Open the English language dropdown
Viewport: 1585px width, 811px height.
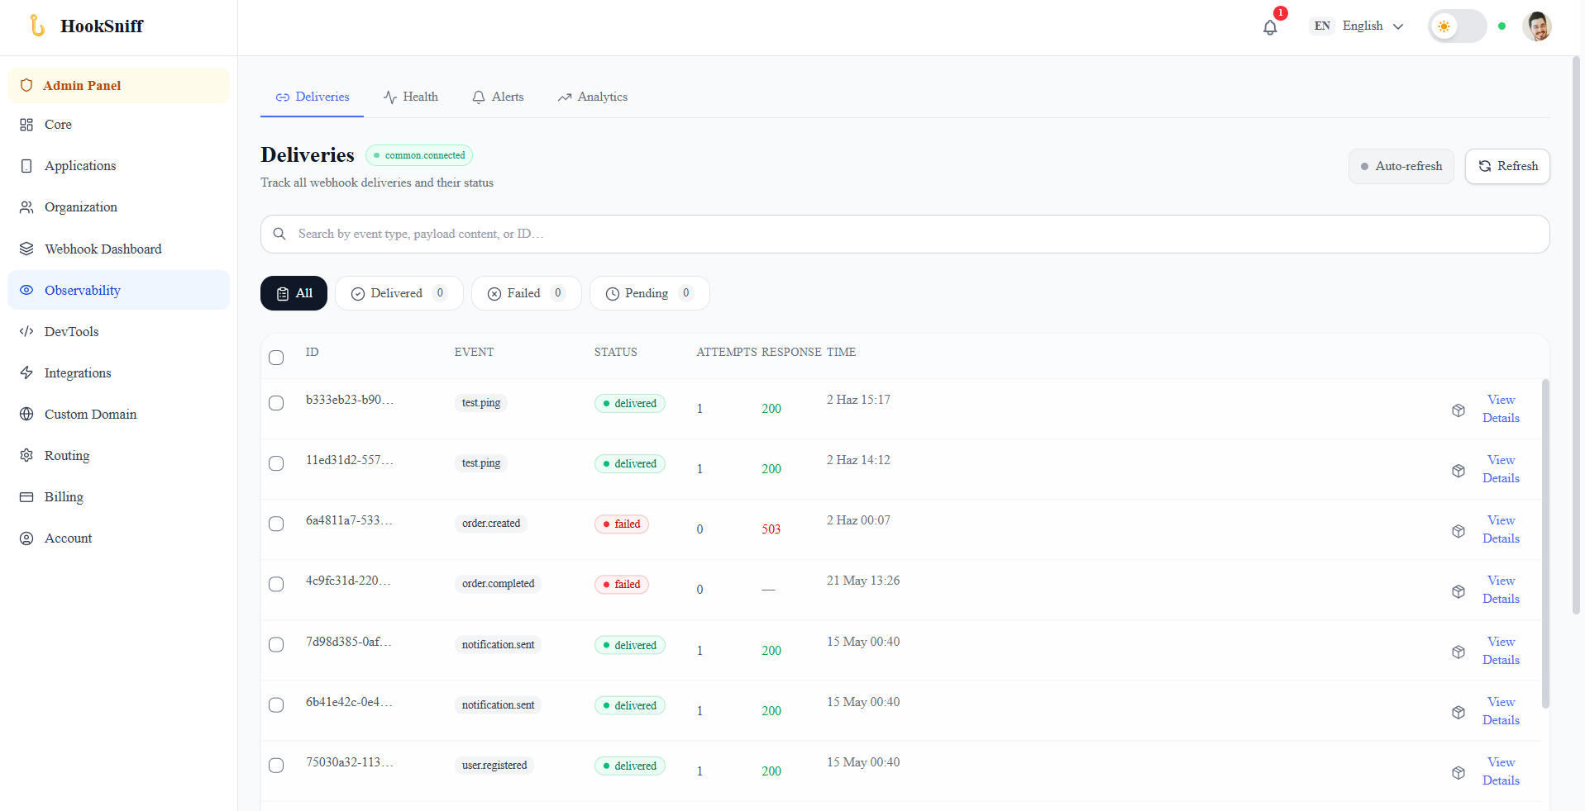[1357, 26]
